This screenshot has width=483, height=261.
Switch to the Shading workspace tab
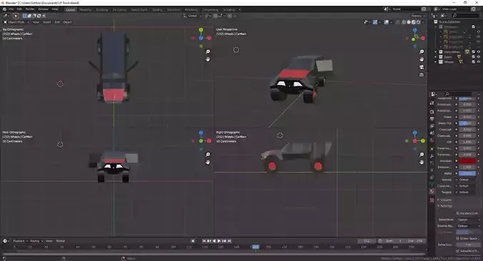(157, 9)
